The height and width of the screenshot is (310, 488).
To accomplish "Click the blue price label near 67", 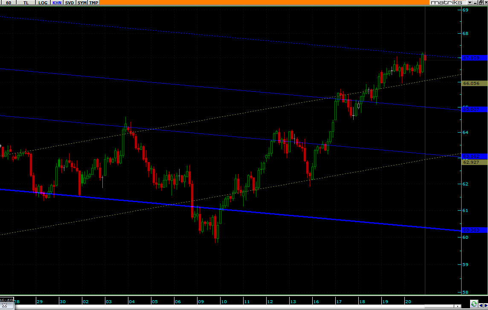I will pos(472,58).
